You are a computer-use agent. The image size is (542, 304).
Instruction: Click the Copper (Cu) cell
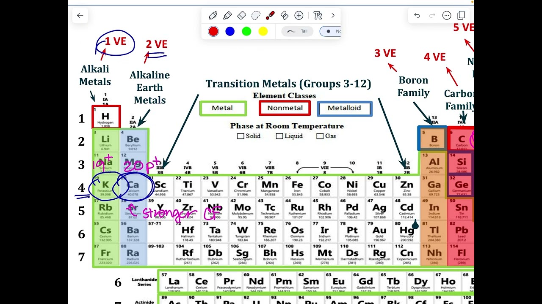click(x=379, y=187)
